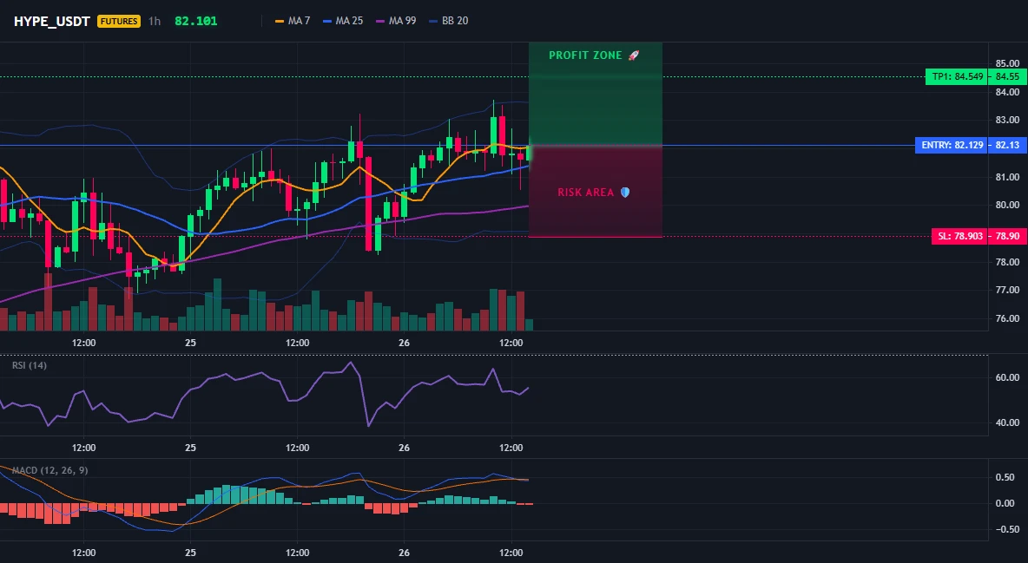Toggle the MA 25 legend item
This screenshot has height=563, width=1028.
343,21
